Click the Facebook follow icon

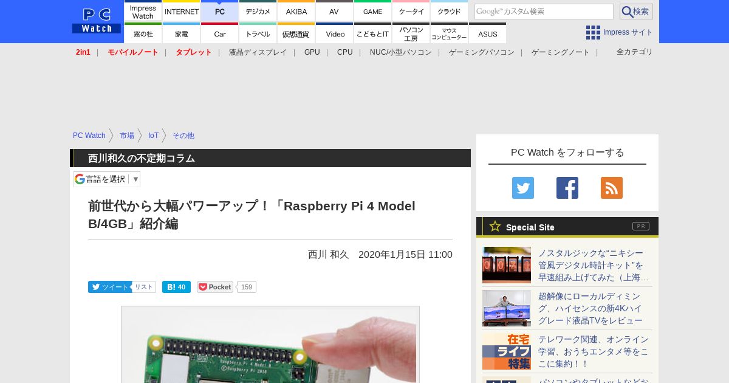567,188
